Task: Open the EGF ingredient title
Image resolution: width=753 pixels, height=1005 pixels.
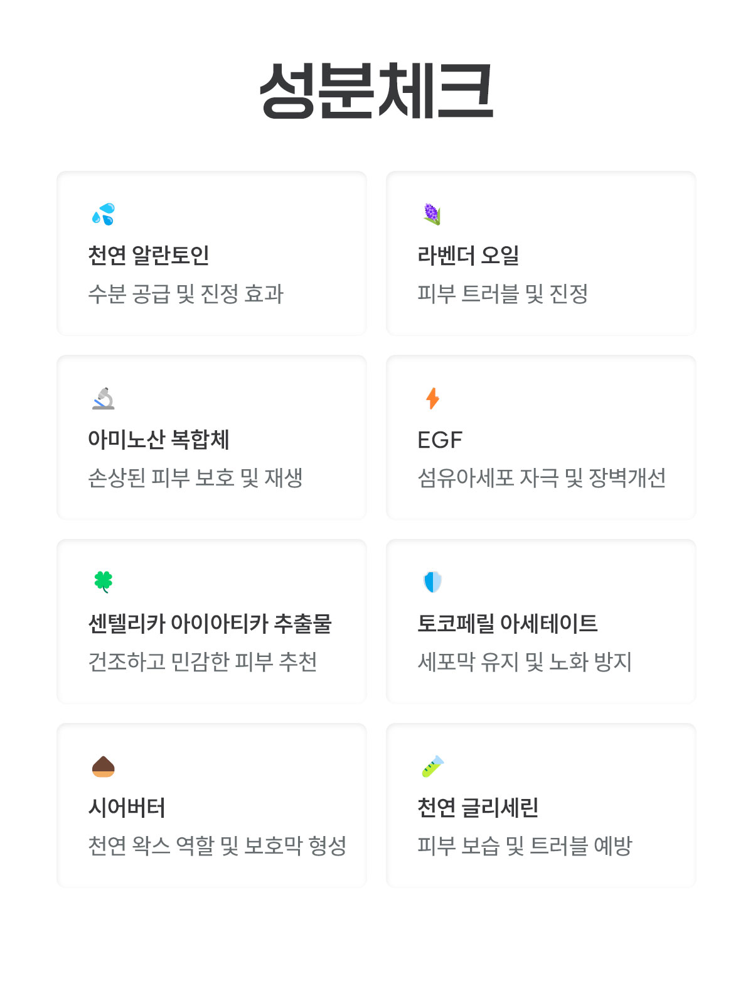Action: pyautogui.click(x=440, y=440)
